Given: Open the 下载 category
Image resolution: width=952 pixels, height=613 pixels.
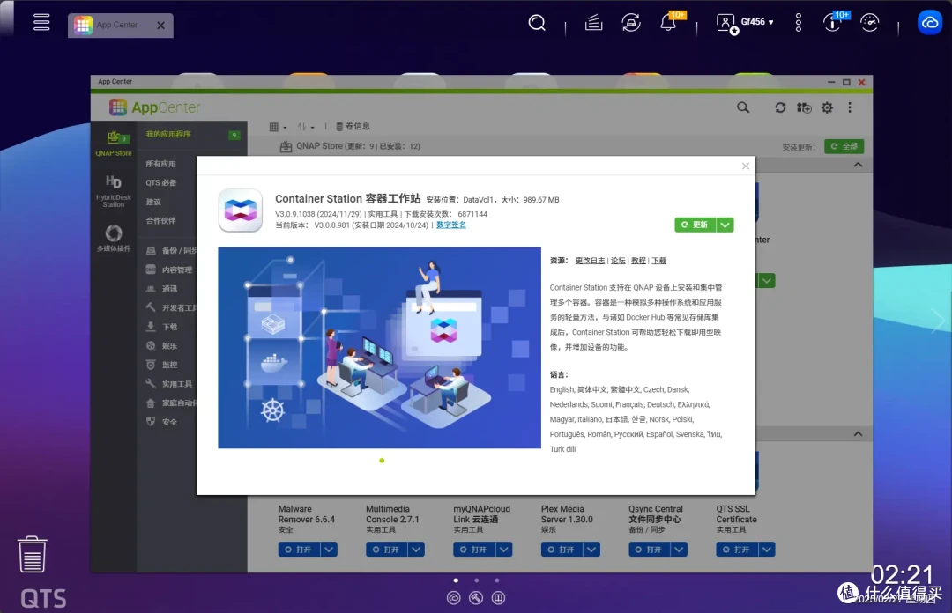Looking at the screenshot, I should pyautogui.click(x=162, y=327).
